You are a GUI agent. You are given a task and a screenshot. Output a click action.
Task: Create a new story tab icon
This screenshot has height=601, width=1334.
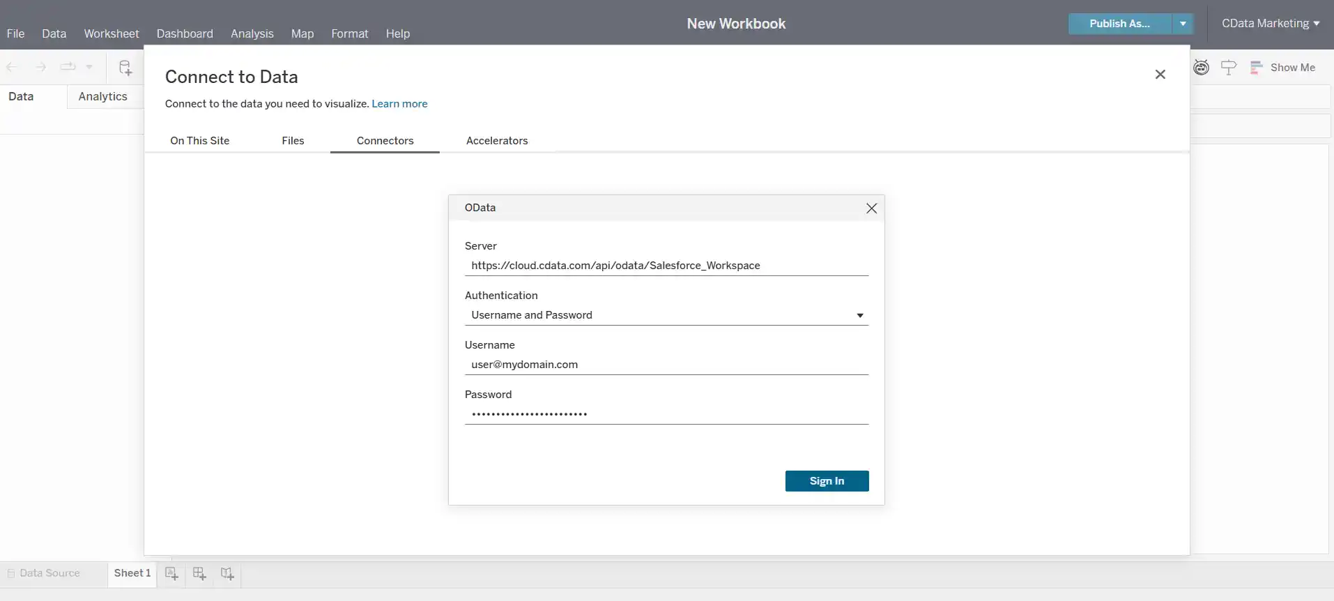pyautogui.click(x=227, y=574)
